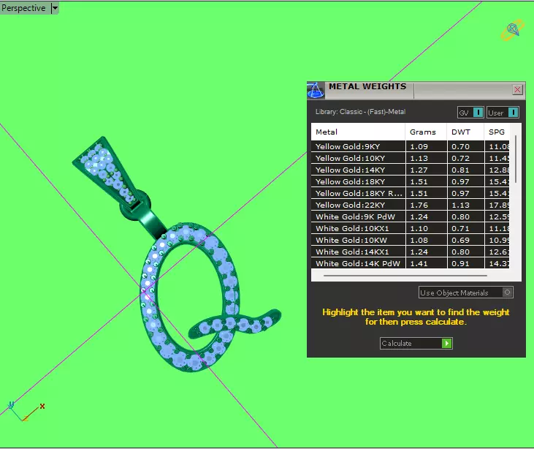Click the Metal Weights title bar
534x449 pixels.
416,91
